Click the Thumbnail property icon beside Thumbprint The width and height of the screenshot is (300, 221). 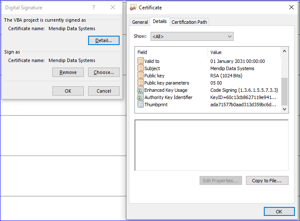point(140,105)
